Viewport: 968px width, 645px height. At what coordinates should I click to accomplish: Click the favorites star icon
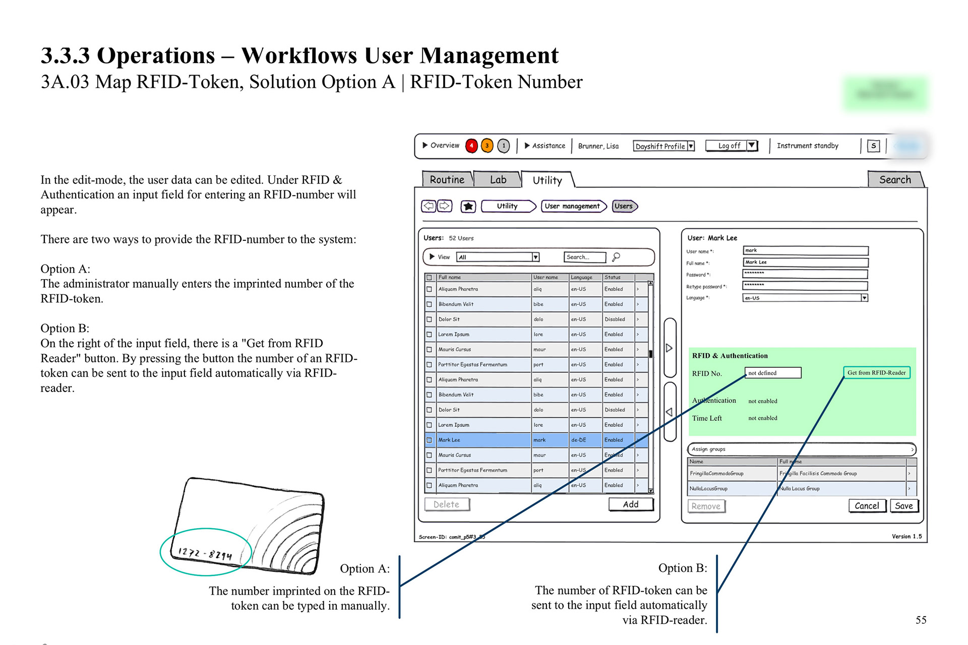pyautogui.click(x=468, y=207)
